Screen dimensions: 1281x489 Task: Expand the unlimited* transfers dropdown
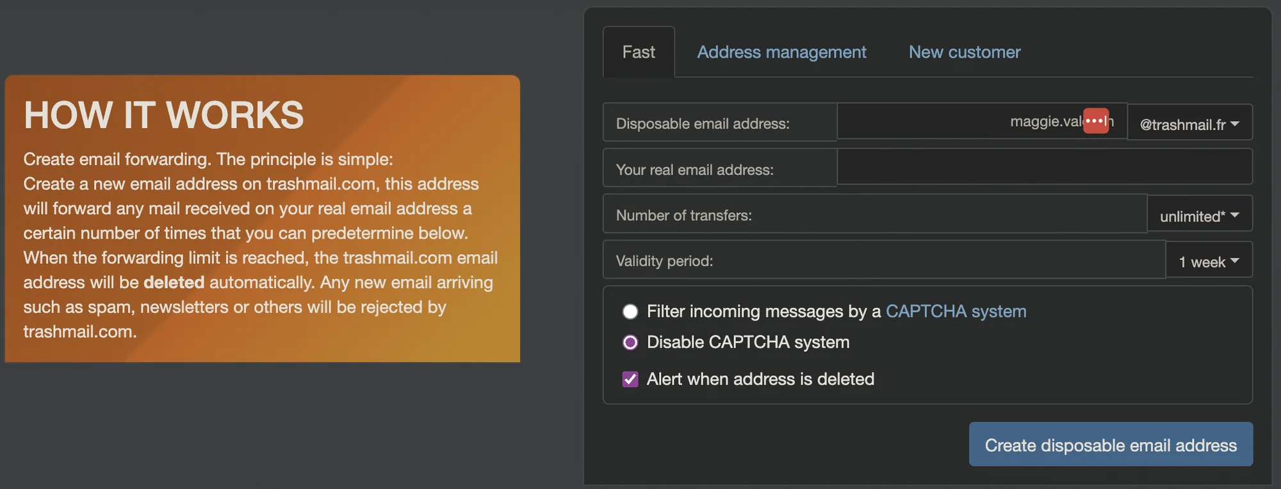click(x=1200, y=215)
